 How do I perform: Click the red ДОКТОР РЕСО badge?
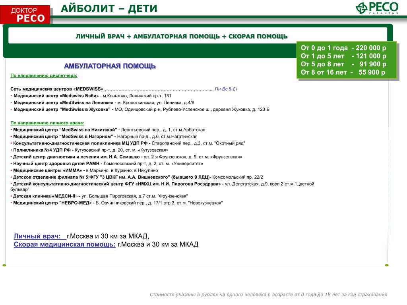pyautogui.click(x=25, y=15)
